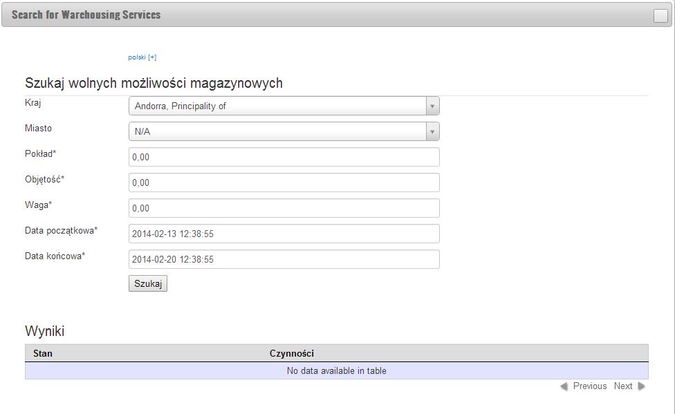Click the Data końcowa date field
Viewport: 675px width, 414px height.
[284, 259]
